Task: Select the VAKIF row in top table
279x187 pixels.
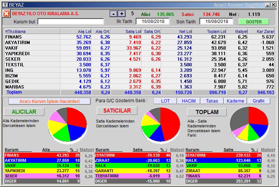Action: coord(140,48)
